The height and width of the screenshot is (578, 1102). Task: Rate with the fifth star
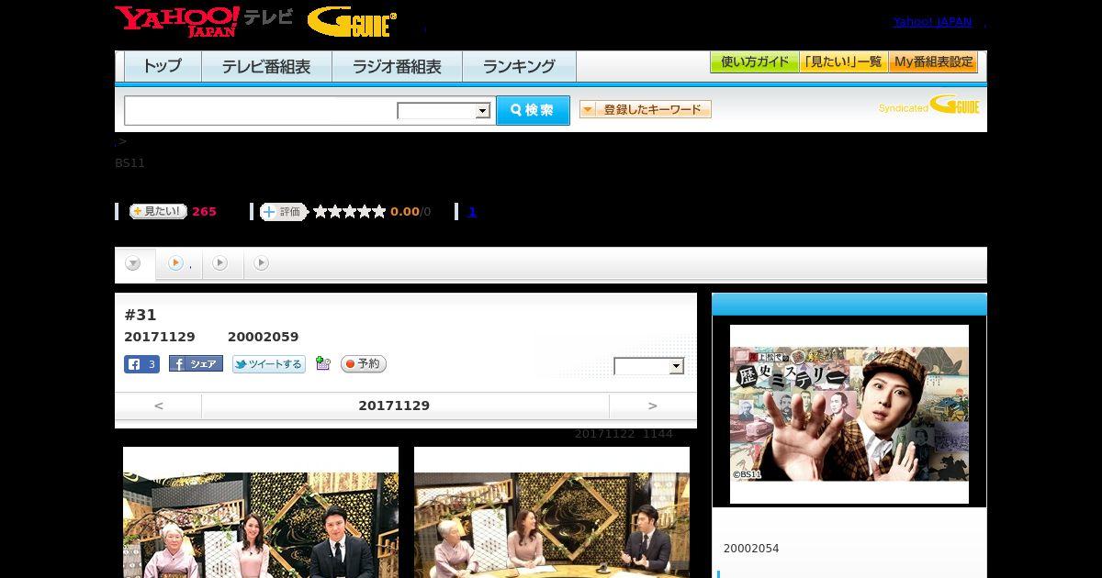tap(379, 212)
